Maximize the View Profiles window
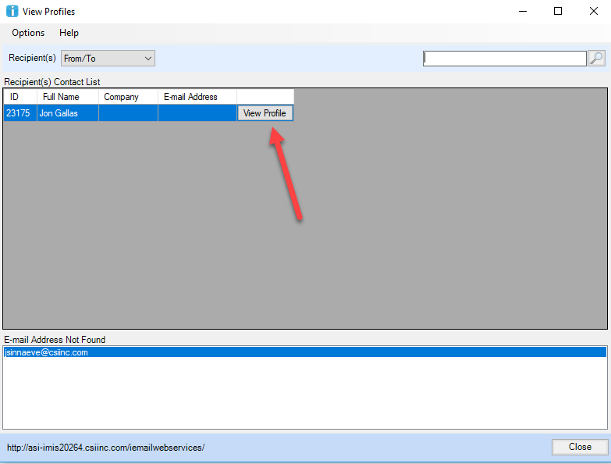Viewport: 611px width, 464px height. tap(557, 12)
